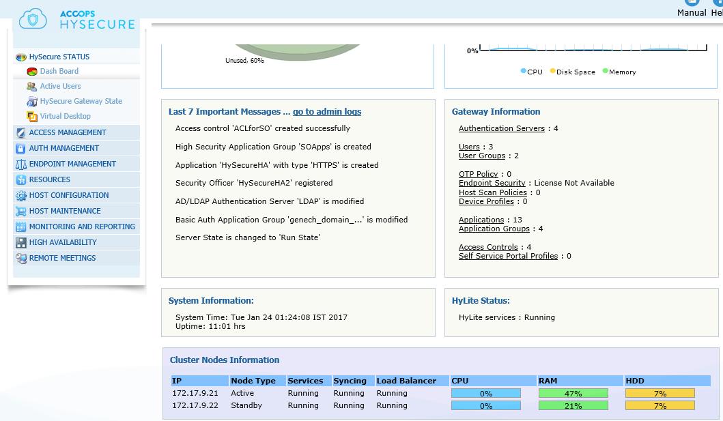Open the Host Scan Policies link

coord(493,192)
